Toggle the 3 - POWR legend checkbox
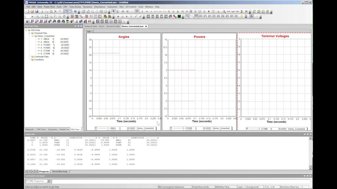Screen dimensions: 337x189 click(x=171, y=128)
